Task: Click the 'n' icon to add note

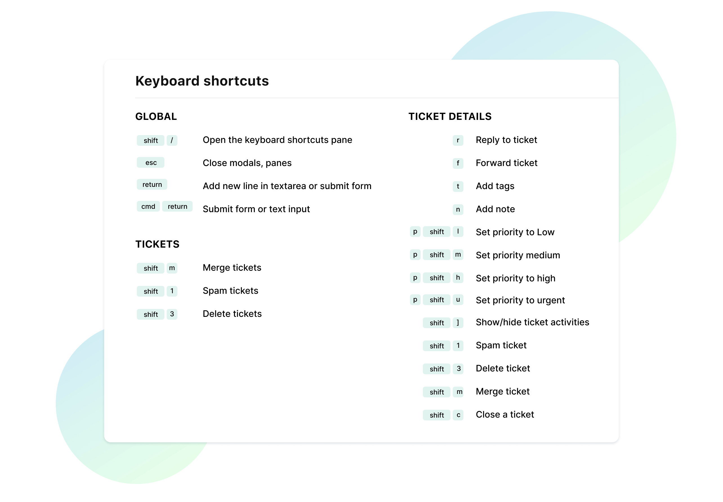Action: (458, 209)
